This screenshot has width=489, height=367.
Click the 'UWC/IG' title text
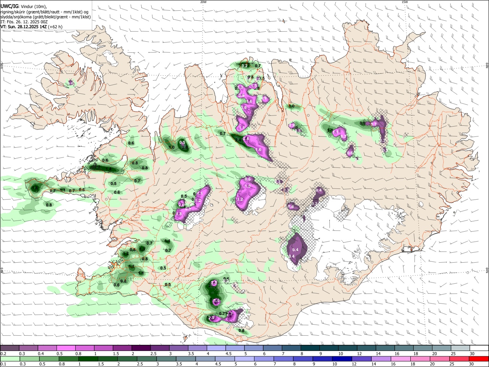9,6
